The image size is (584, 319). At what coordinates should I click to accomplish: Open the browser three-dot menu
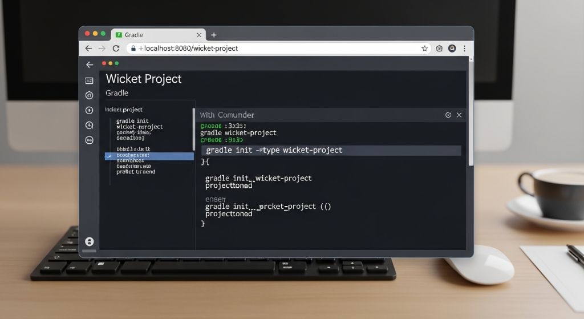[465, 49]
